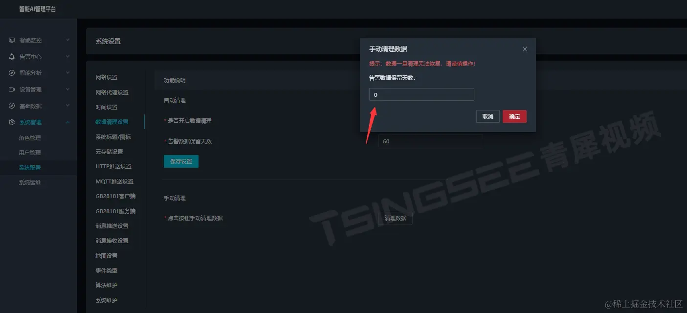Click the 基础数据 icon in sidebar
The height and width of the screenshot is (313, 687).
12,106
